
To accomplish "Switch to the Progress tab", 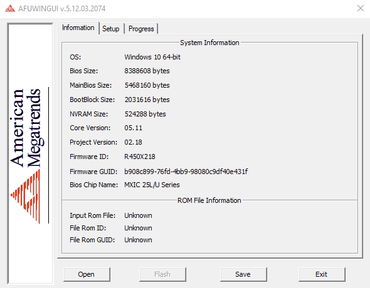I will pyautogui.click(x=141, y=29).
